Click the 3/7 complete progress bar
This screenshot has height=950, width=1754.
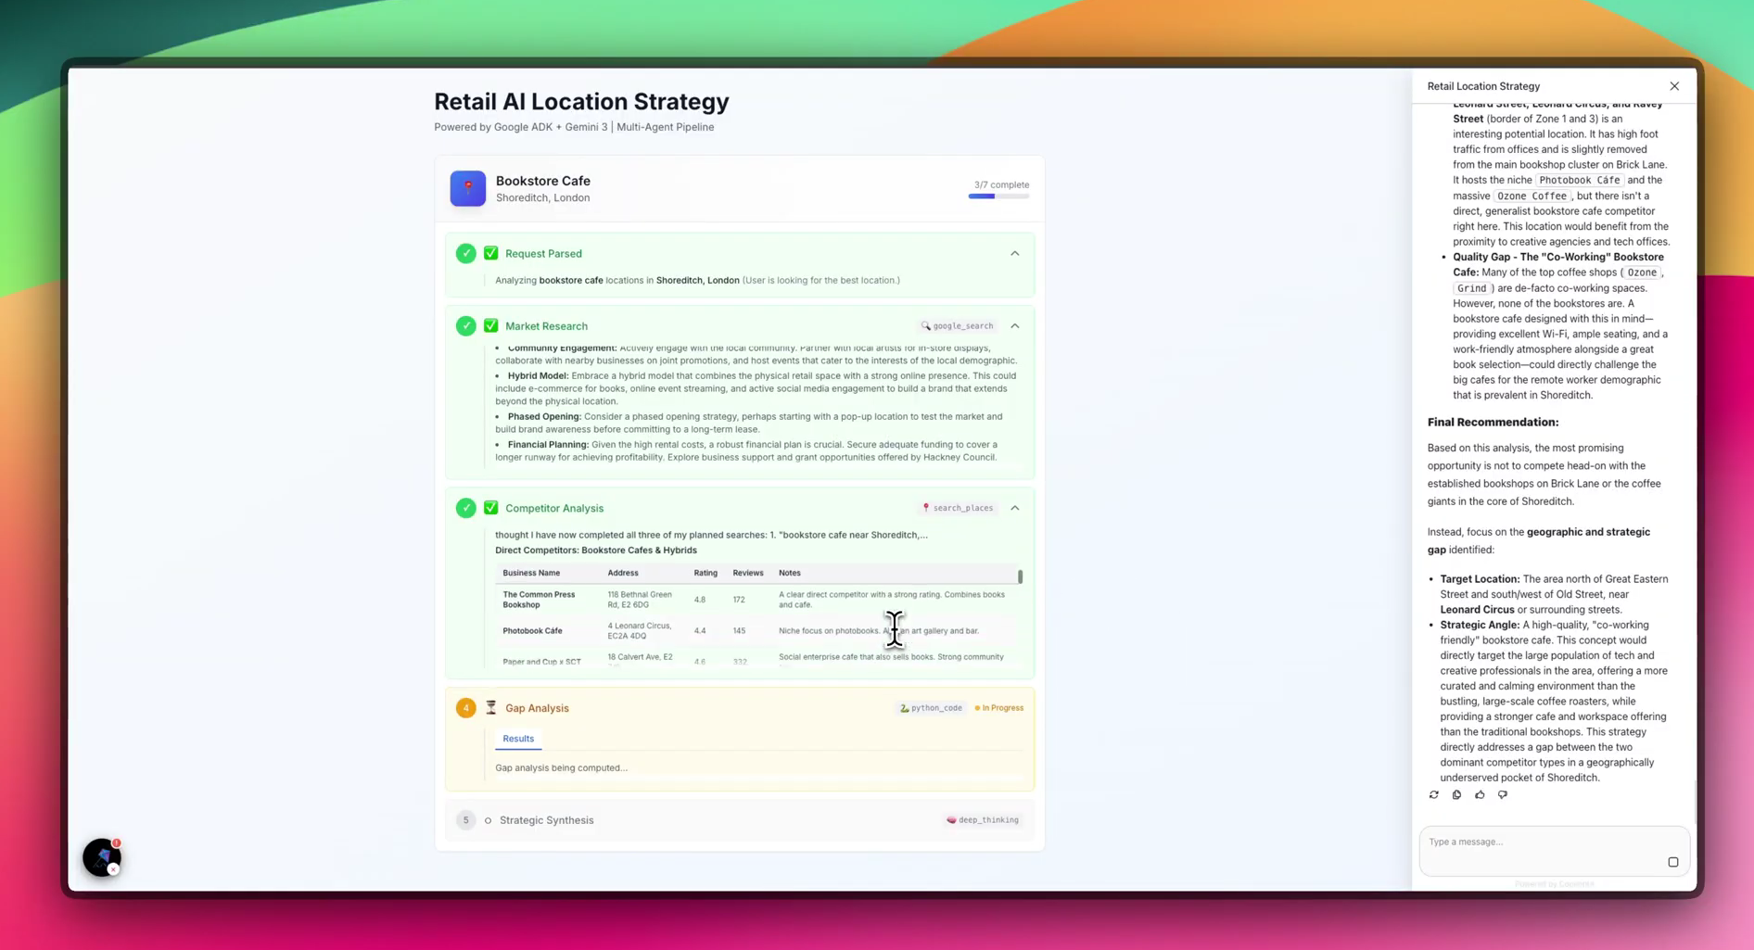(998, 196)
